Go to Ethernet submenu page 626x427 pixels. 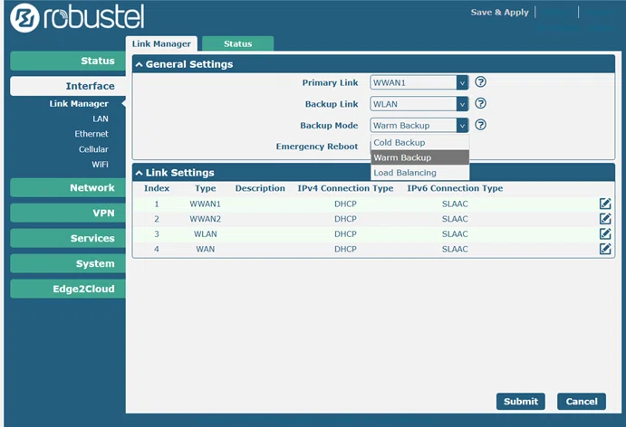[91, 134]
